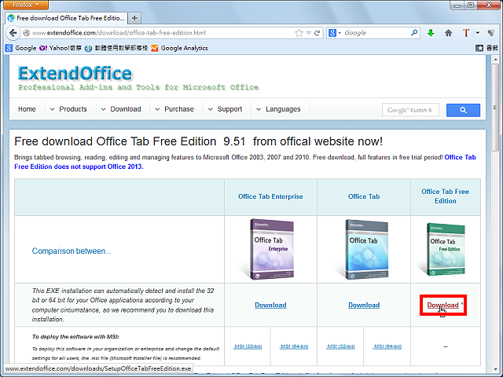Open the Google bookmark

tap(21, 48)
